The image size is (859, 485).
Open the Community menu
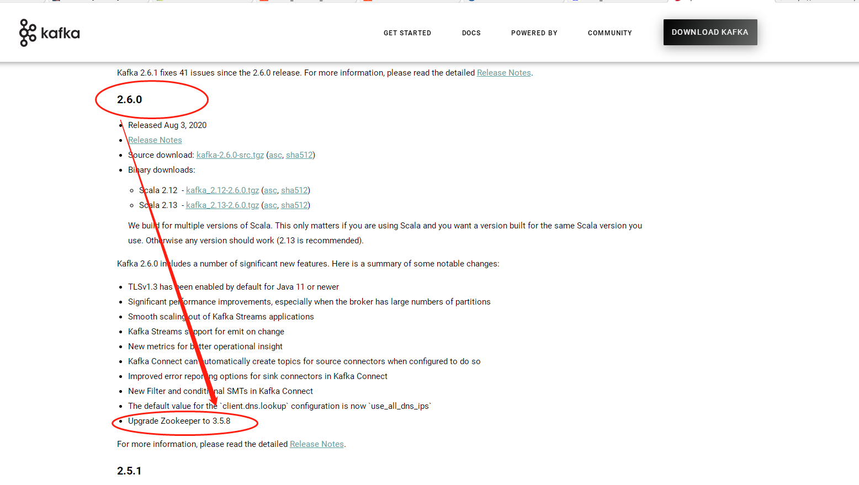(610, 33)
